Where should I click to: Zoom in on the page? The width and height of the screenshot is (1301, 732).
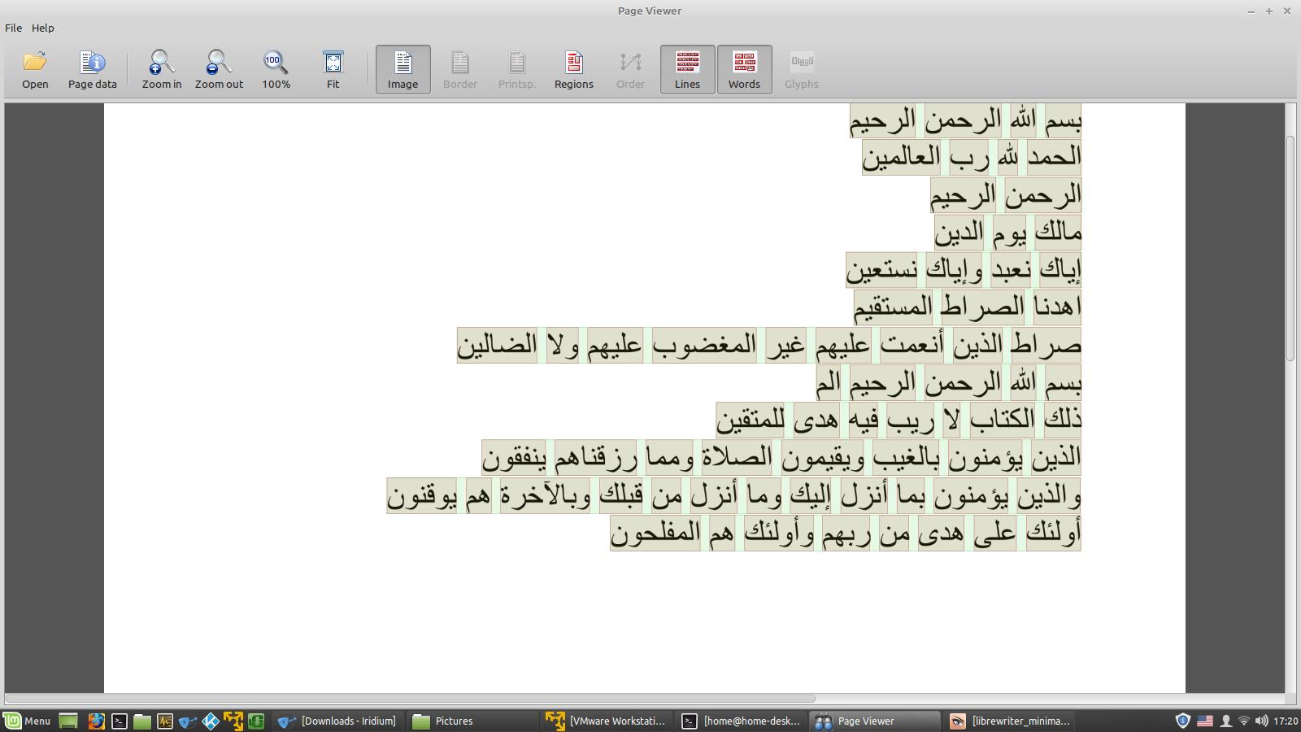click(x=162, y=69)
